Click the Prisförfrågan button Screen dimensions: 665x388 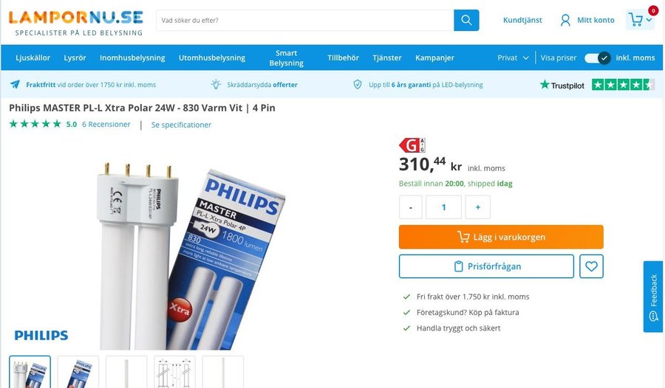pos(486,266)
